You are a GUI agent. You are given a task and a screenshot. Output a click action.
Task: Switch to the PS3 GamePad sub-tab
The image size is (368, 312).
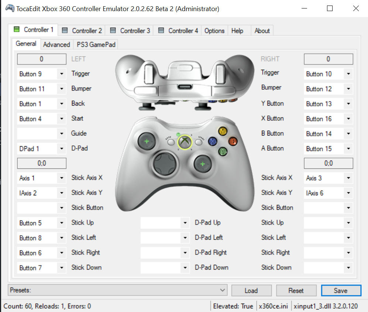pos(96,44)
